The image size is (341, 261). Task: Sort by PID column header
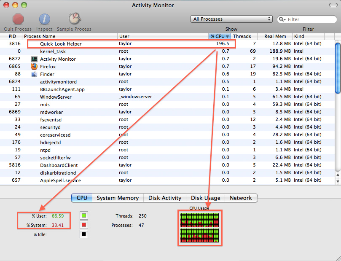[11, 36]
